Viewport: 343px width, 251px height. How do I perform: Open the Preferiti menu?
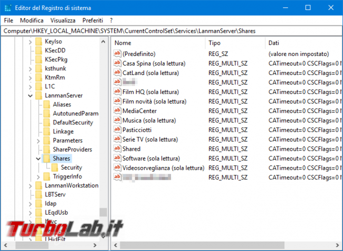92,21
